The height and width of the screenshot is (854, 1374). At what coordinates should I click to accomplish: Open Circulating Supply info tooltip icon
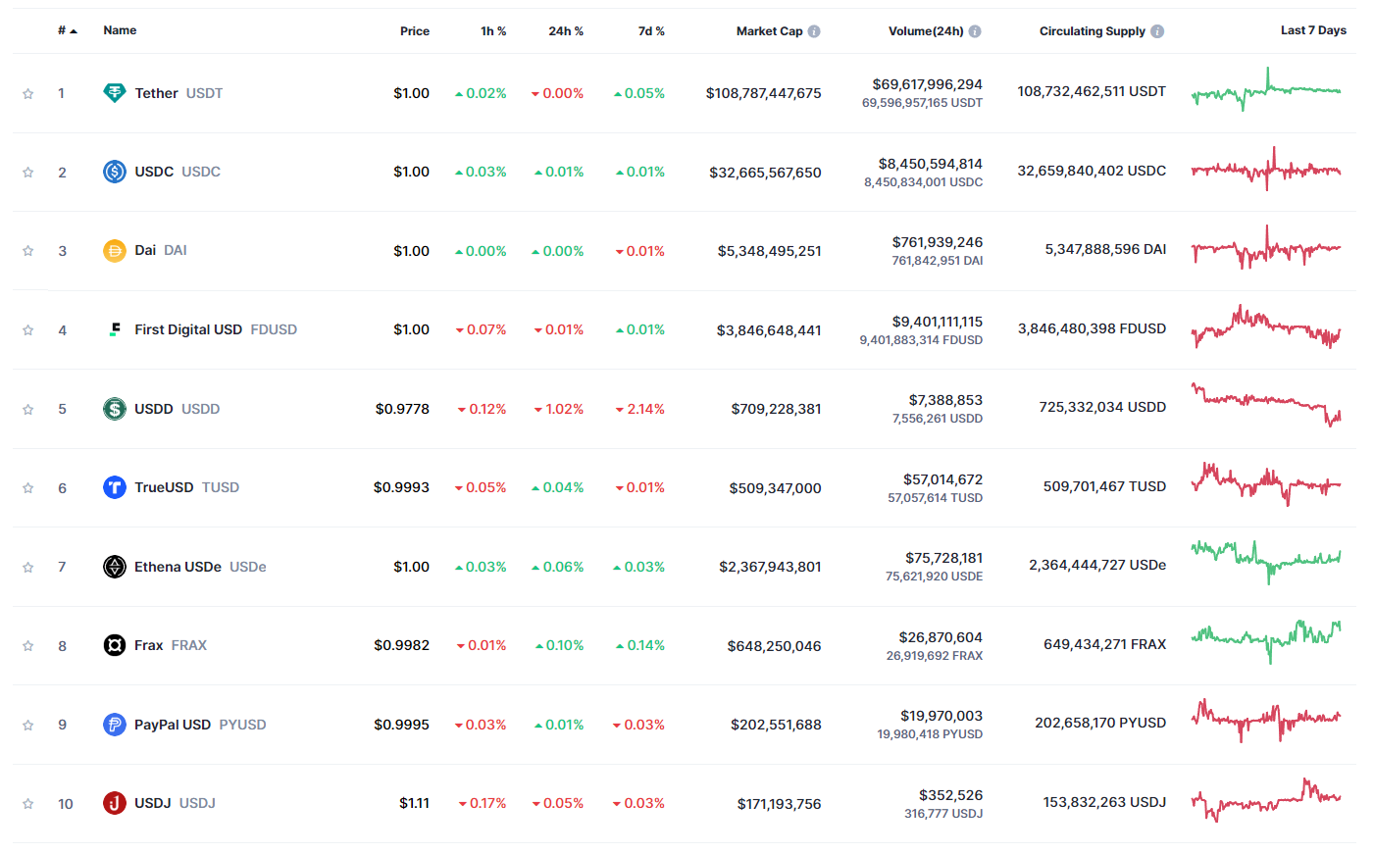[1157, 31]
